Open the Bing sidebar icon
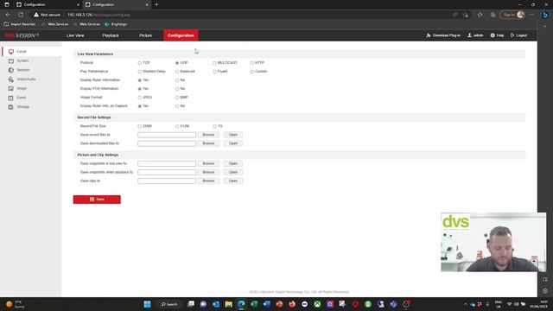The width and height of the screenshot is (553, 311). [x=545, y=15]
